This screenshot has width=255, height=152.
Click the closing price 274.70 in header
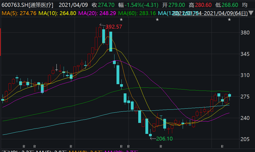[x=106, y=5]
